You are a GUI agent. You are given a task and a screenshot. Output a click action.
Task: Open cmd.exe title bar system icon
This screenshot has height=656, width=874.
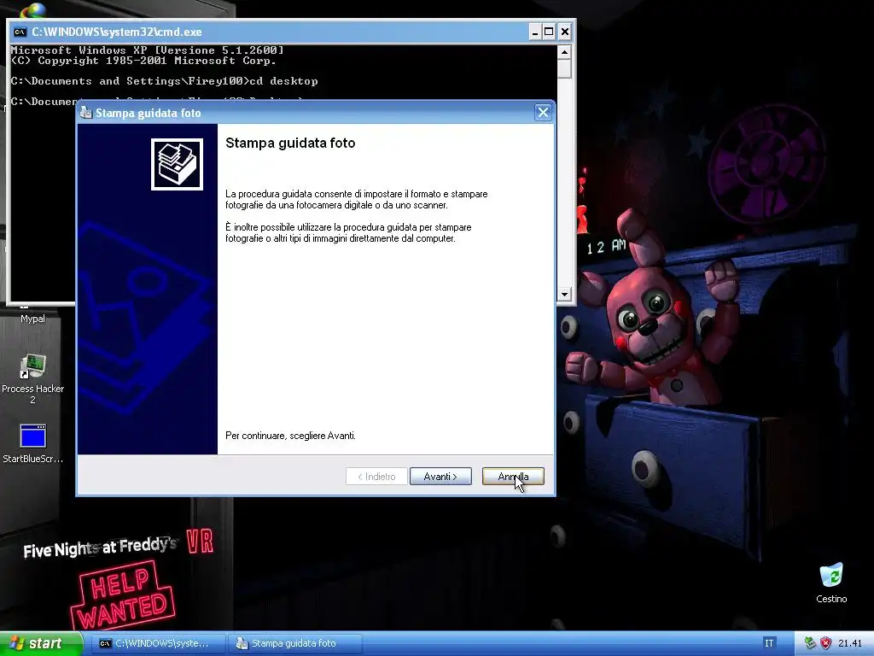(x=20, y=32)
